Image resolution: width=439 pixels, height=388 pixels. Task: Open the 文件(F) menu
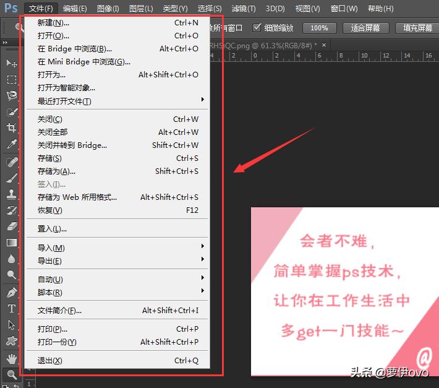pyautogui.click(x=41, y=9)
